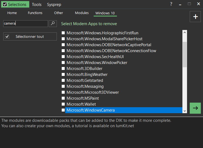Image resolution: width=203 pixels, height=148 pixels.
Task: Click the Sélectionner tout button label
Action: [x=30, y=36]
